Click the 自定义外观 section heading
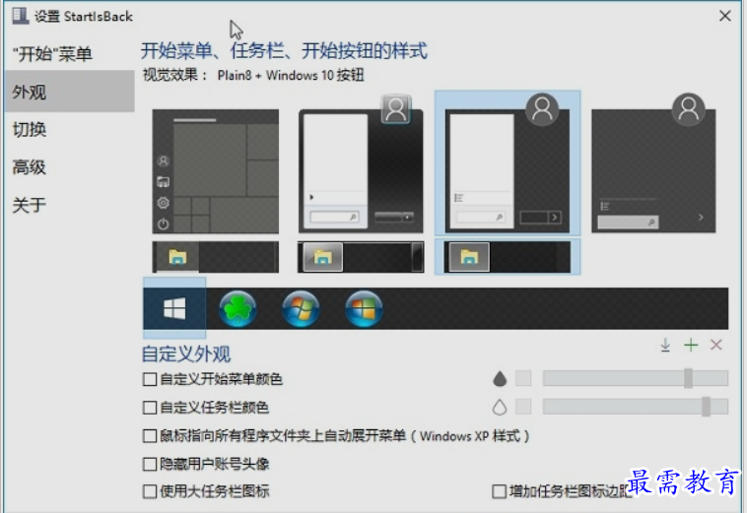The image size is (747, 513). click(186, 353)
